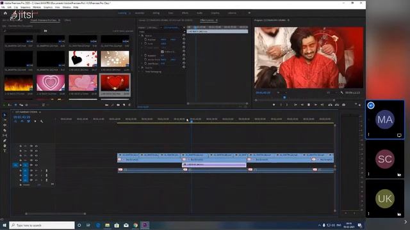
Task: Click New Item icon in Project panel
Action: 124,105
